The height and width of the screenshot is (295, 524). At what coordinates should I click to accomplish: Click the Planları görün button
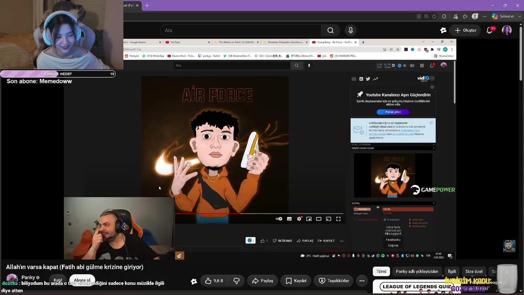point(393,112)
